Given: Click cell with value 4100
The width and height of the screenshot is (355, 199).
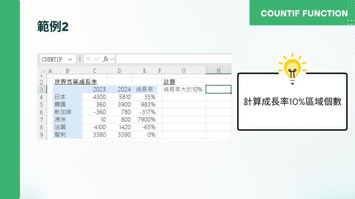Looking at the screenshot, I should (x=95, y=127).
